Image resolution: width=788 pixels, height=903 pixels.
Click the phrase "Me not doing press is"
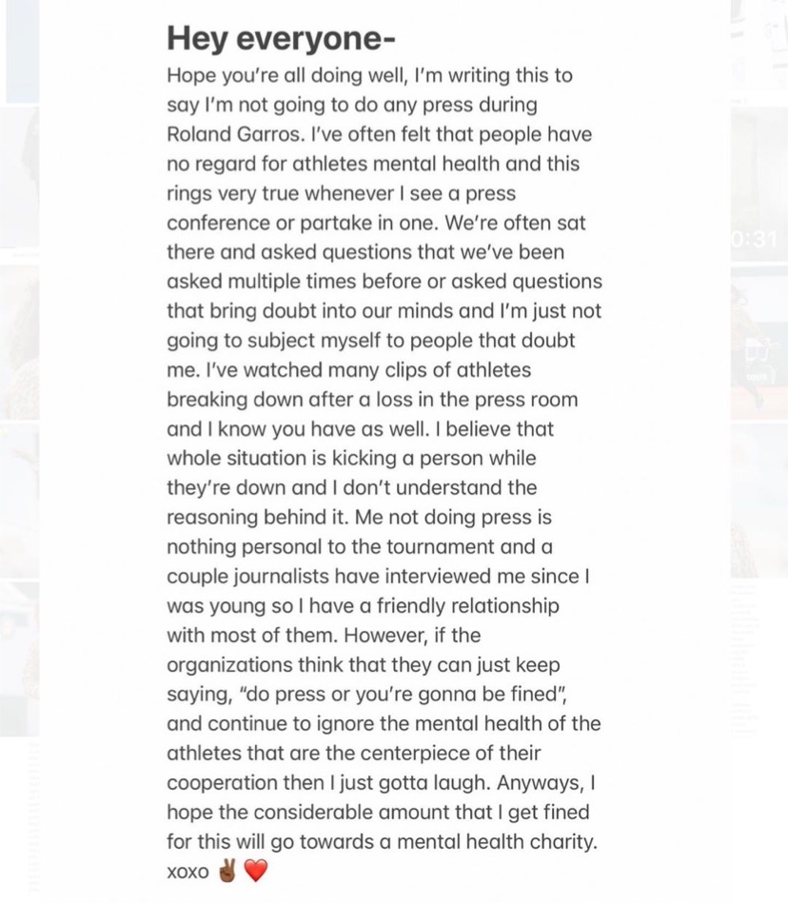point(453,517)
